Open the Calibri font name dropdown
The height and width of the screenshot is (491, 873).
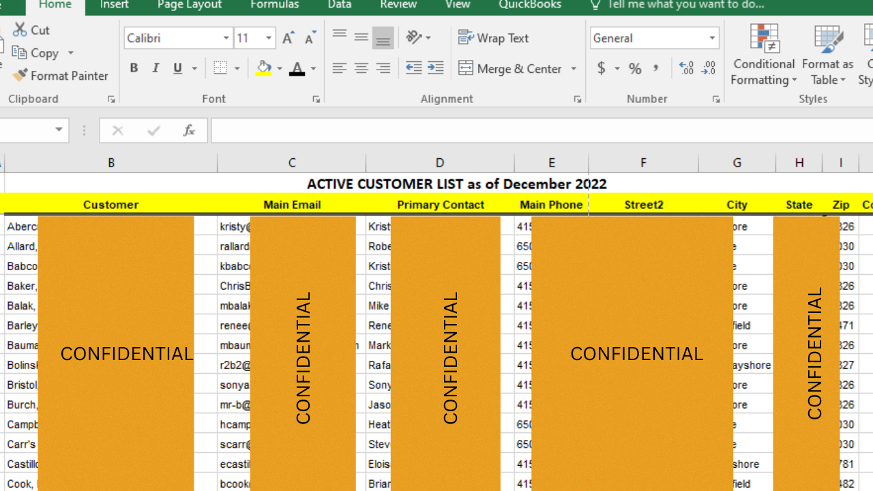[x=226, y=38]
